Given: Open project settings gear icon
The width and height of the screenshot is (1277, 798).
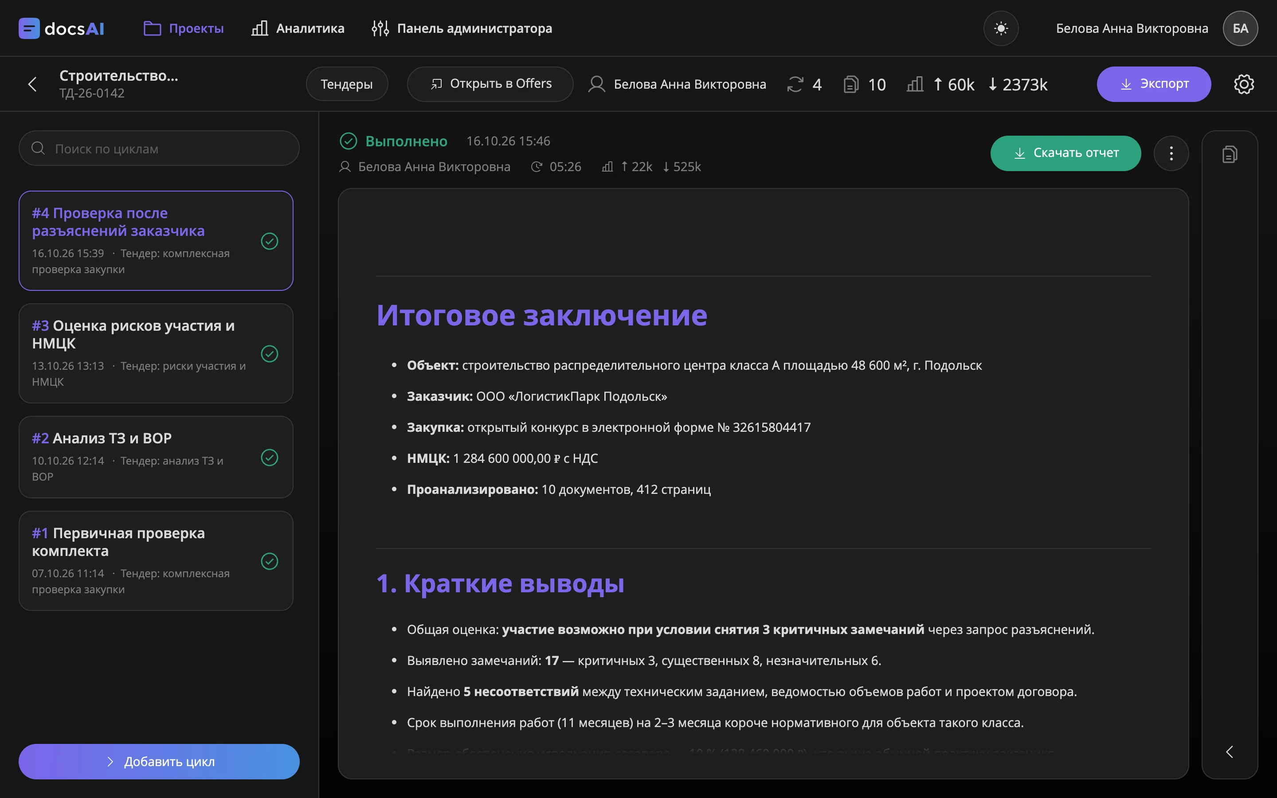Looking at the screenshot, I should coord(1244,84).
